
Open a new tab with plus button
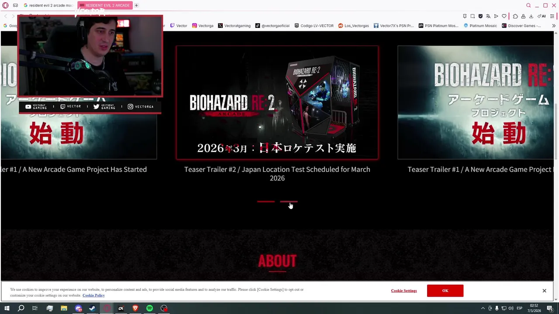tap(136, 5)
